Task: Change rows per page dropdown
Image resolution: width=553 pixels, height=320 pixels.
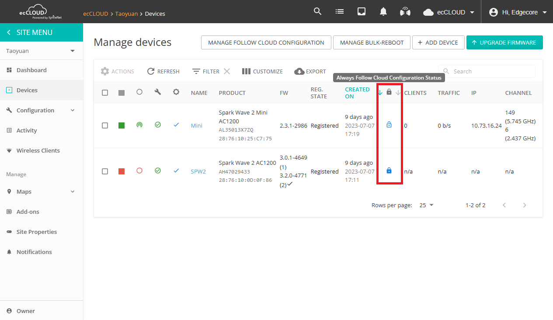Action: (x=426, y=205)
